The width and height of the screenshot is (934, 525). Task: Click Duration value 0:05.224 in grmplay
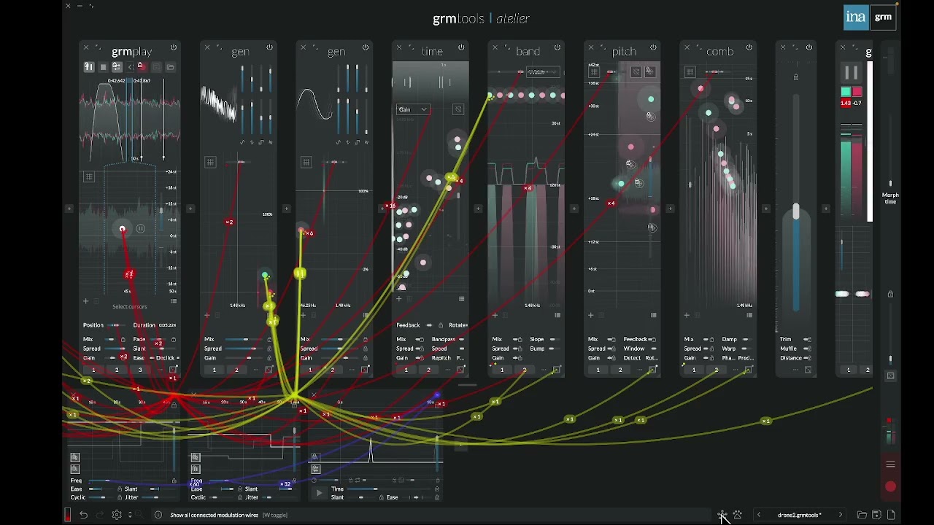click(x=167, y=325)
